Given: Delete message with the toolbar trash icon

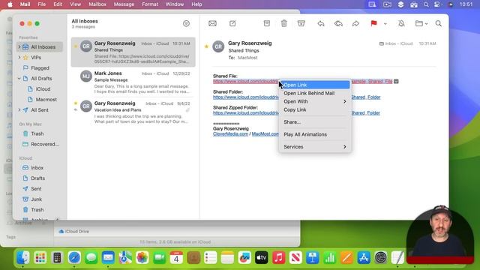Looking at the screenshot, I should [284, 23].
